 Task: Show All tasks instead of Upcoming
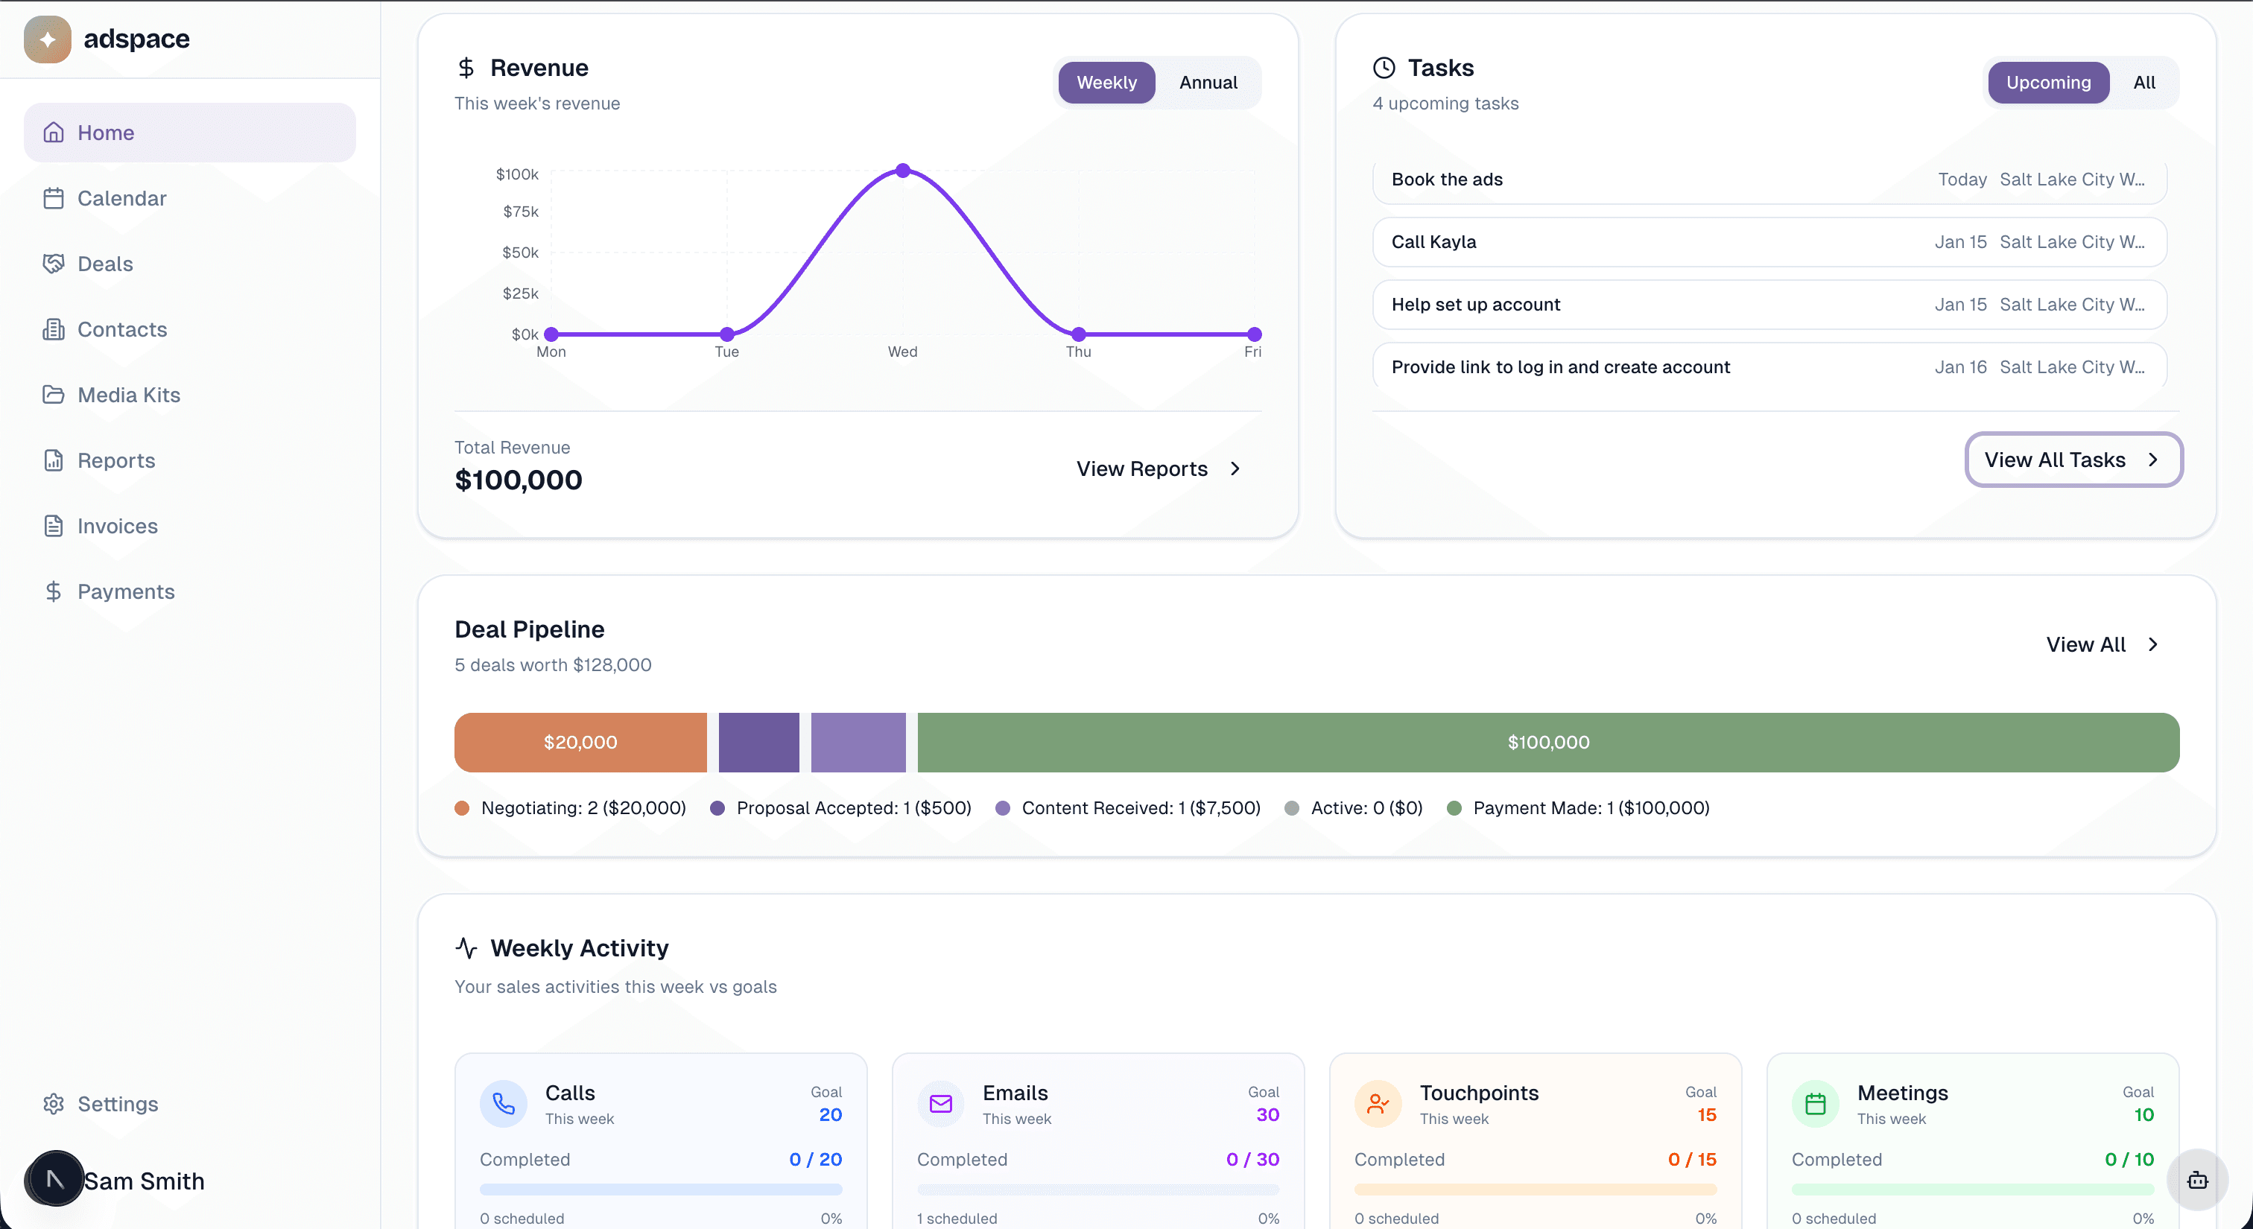coord(2144,82)
